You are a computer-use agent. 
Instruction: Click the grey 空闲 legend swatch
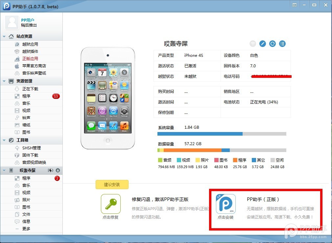click(x=273, y=160)
